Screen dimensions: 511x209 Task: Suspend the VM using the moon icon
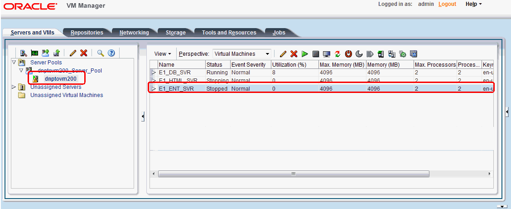point(359,54)
